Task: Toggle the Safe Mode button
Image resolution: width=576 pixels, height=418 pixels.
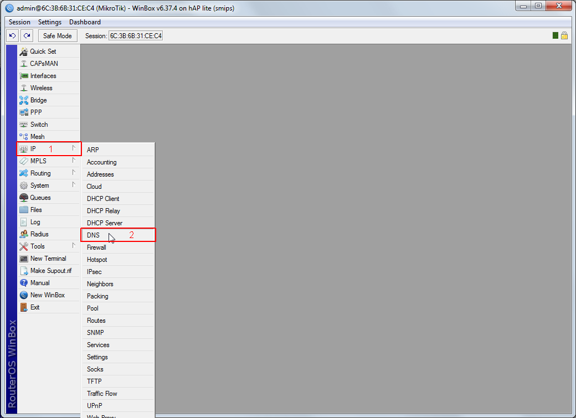Action: click(x=58, y=36)
